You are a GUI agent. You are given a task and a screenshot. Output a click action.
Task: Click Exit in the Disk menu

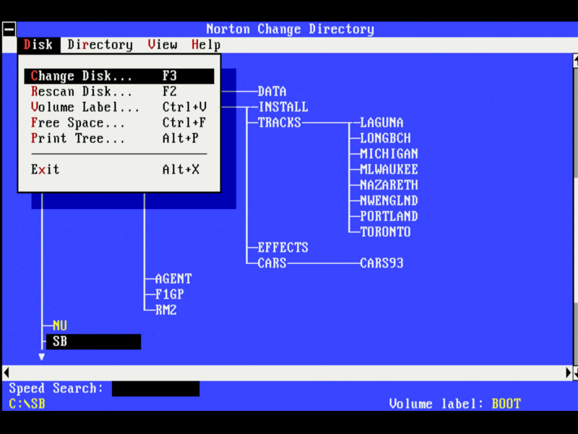point(119,169)
